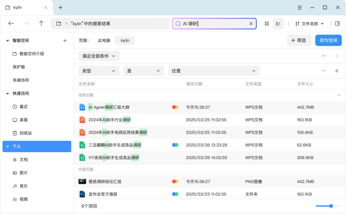The height and width of the screenshot is (214, 346).
Task: Toggle the preview side panel
Action: 337,24
